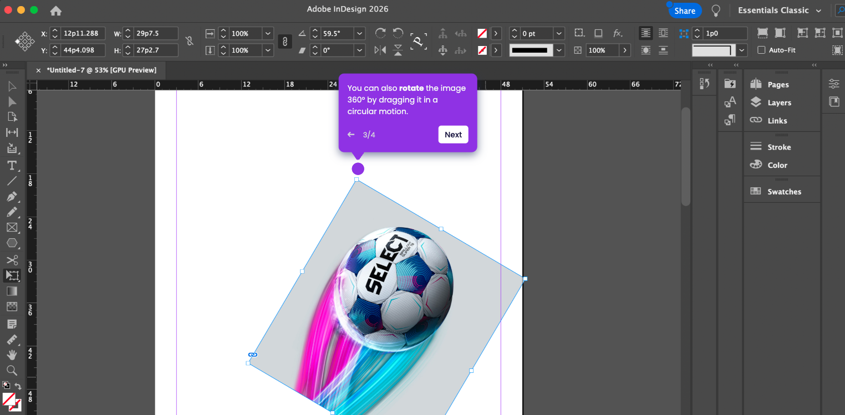Select the Rectangle Frame tool
845x415 pixels.
[12, 228]
